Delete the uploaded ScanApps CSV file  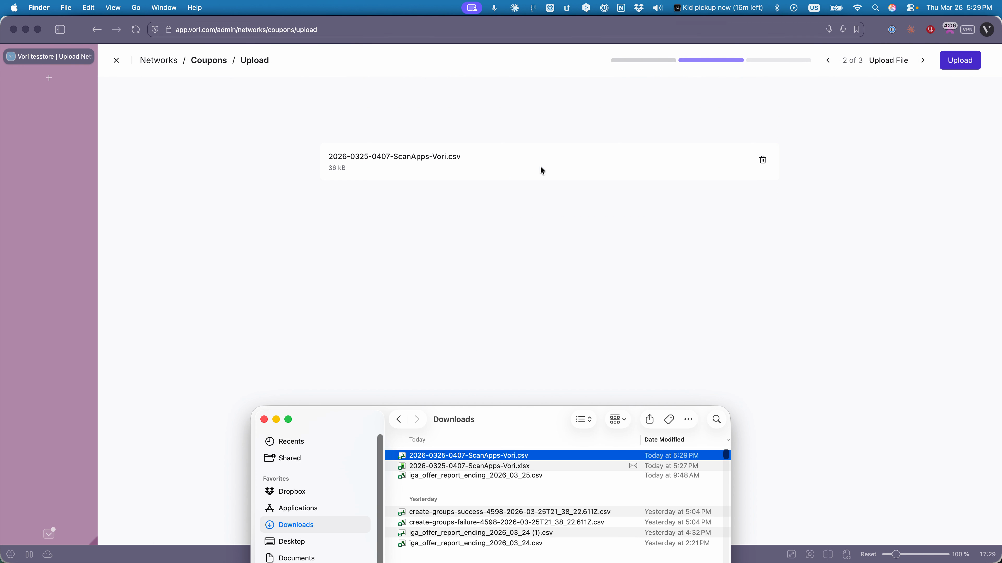click(762, 159)
